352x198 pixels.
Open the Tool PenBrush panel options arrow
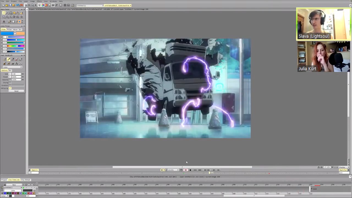pos(22,56)
